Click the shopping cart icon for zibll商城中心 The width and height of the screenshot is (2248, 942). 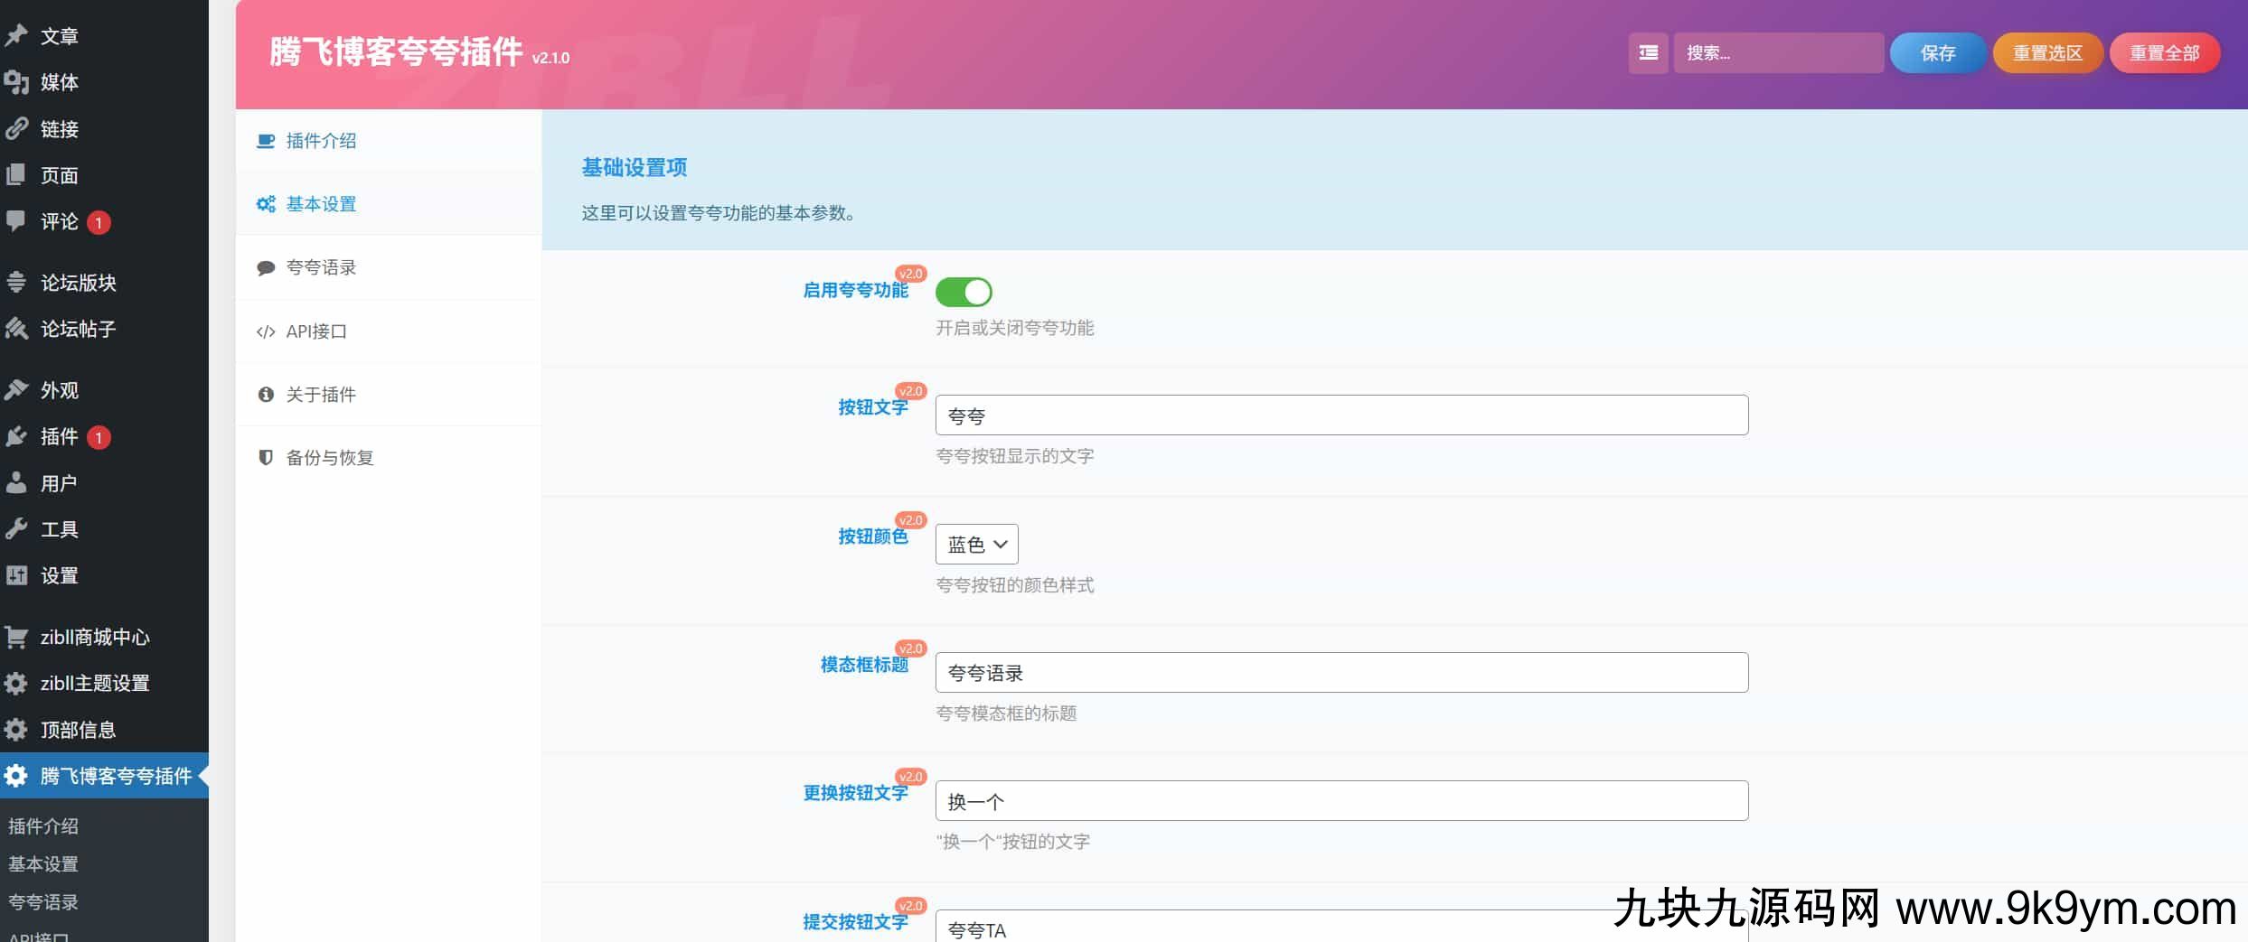tap(16, 637)
